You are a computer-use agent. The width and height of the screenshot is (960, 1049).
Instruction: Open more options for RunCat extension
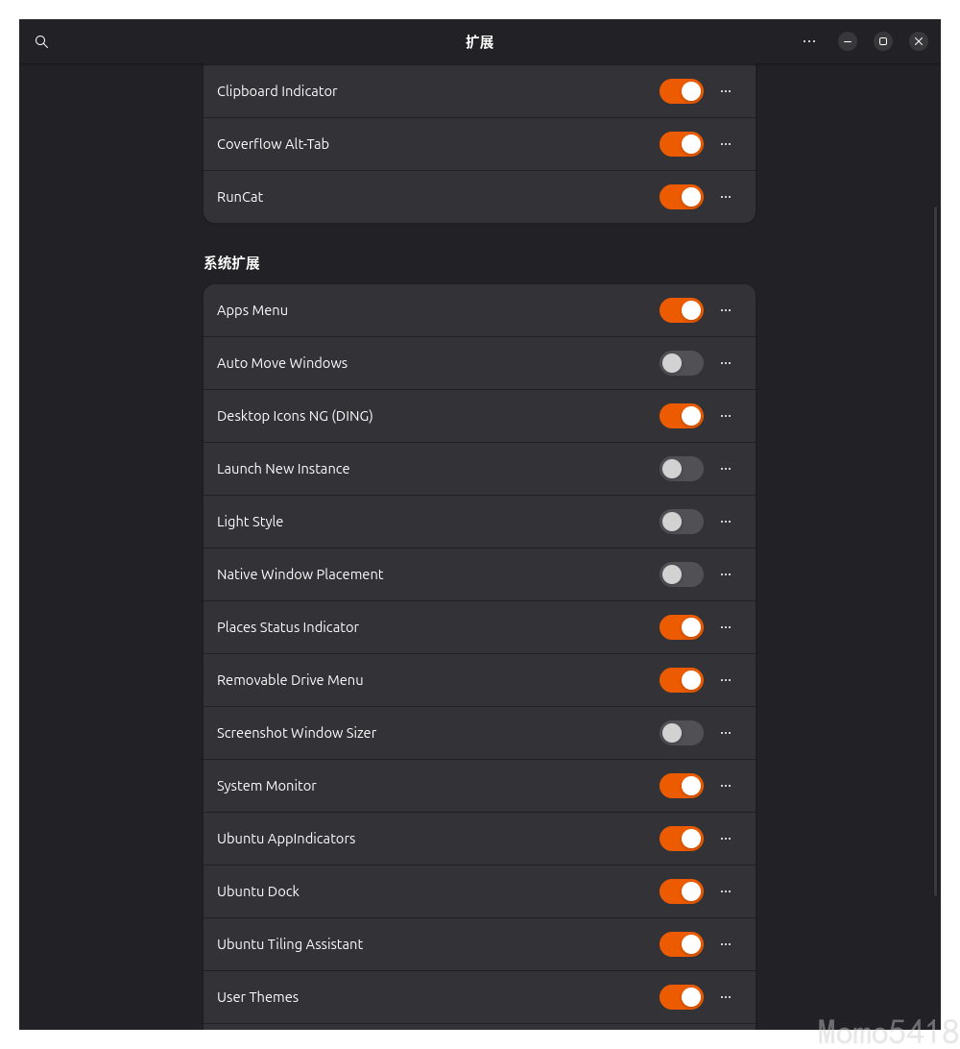pos(726,197)
